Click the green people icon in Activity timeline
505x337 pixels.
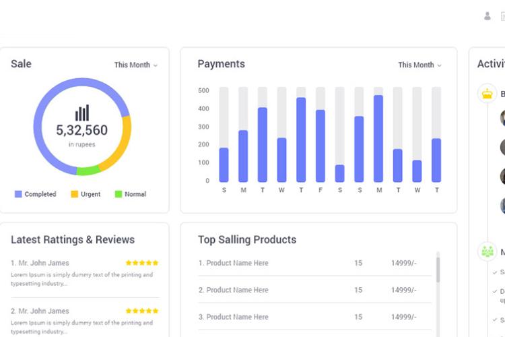(487, 251)
